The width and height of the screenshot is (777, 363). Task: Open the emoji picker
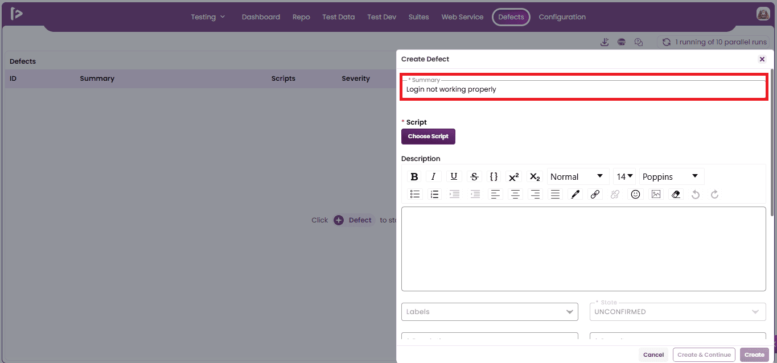(636, 195)
